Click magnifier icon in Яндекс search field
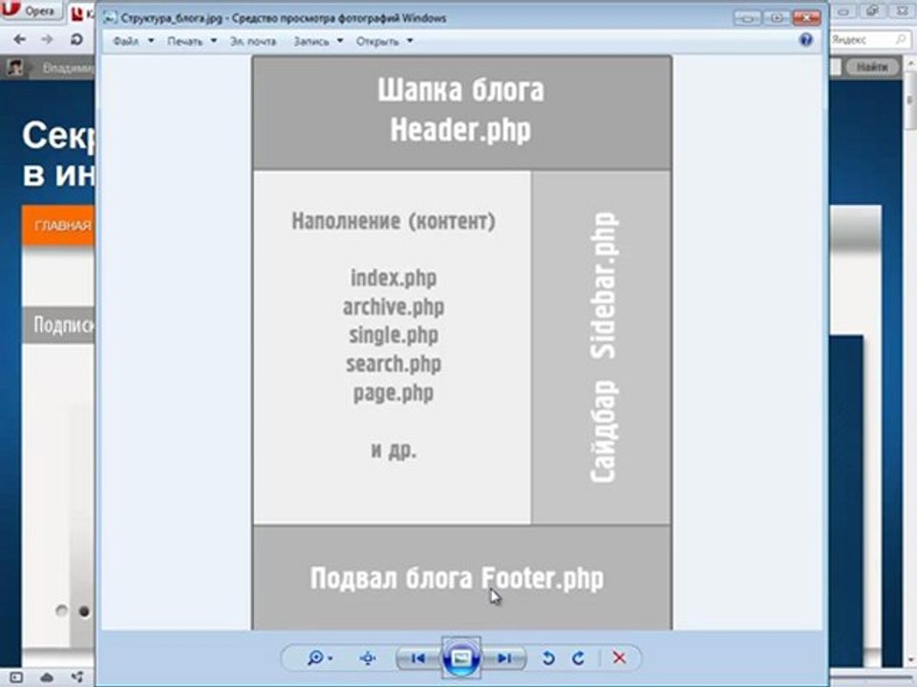 click(901, 40)
